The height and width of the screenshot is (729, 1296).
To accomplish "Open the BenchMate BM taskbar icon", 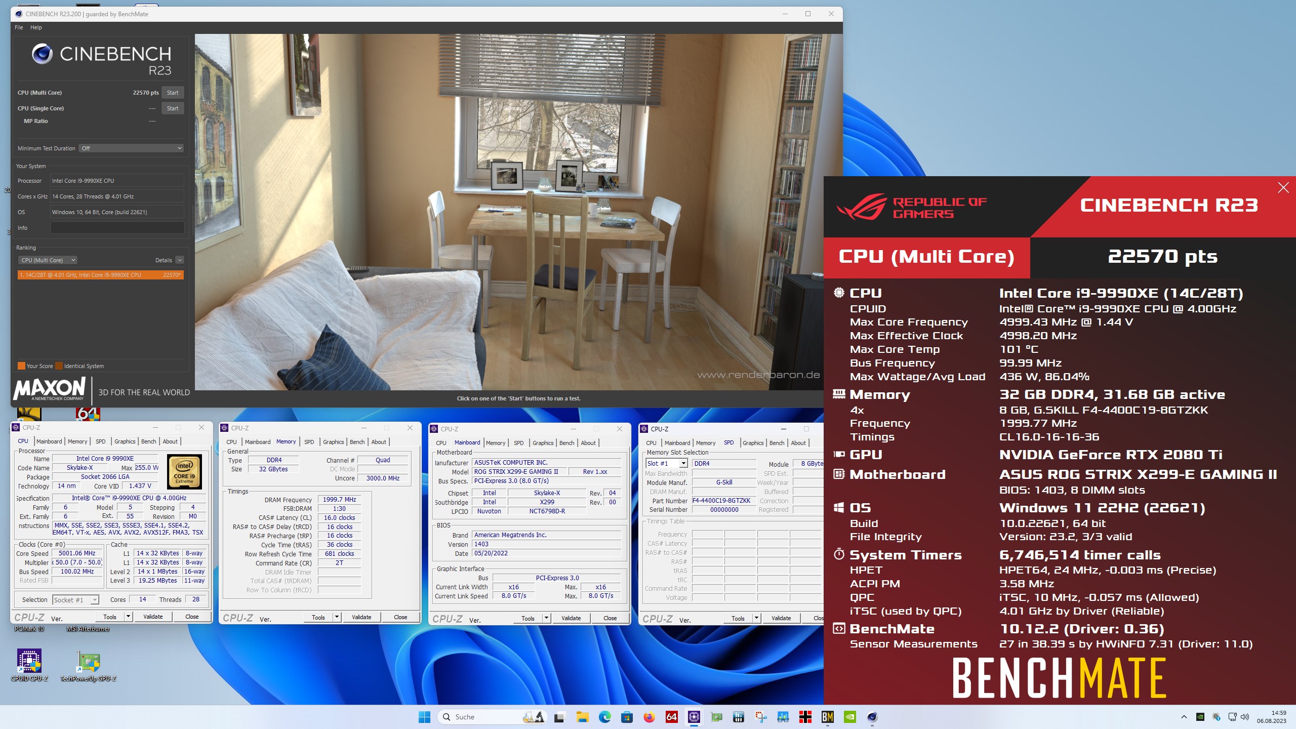I will [827, 717].
